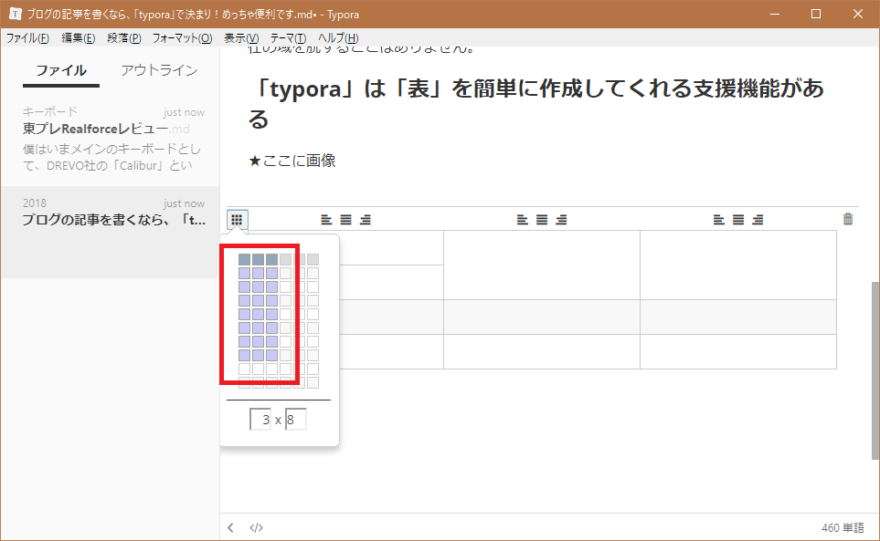Click first-row cell in third table column
Screen dimensions: 880x541
coord(738,265)
